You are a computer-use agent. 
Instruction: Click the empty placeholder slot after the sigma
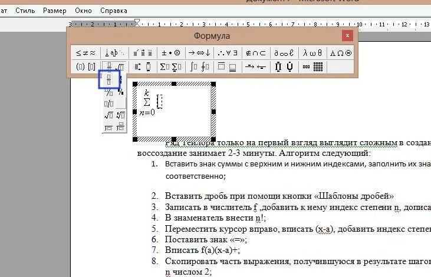[160, 102]
